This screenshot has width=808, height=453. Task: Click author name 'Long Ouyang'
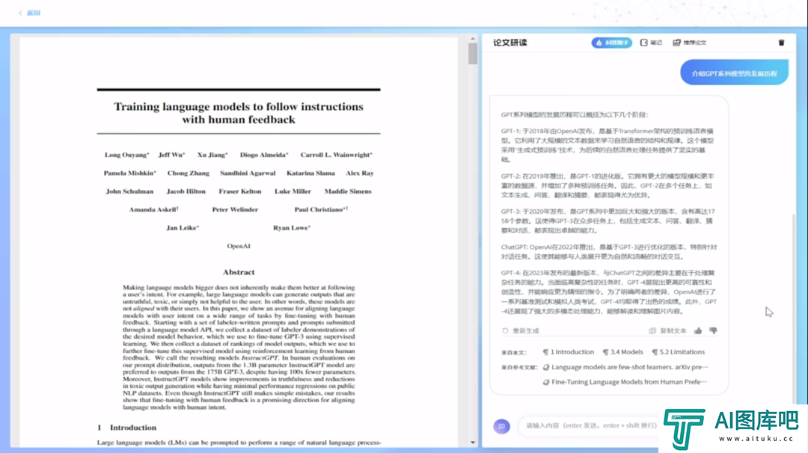point(126,155)
